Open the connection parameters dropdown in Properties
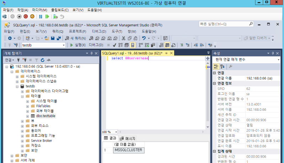Screen dimensions: 284x163 [278, 60]
